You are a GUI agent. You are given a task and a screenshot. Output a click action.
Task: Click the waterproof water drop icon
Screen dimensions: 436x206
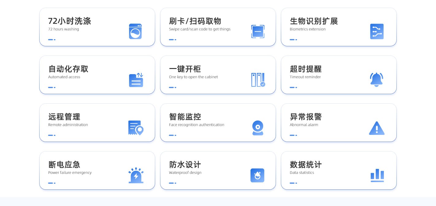coord(257,175)
